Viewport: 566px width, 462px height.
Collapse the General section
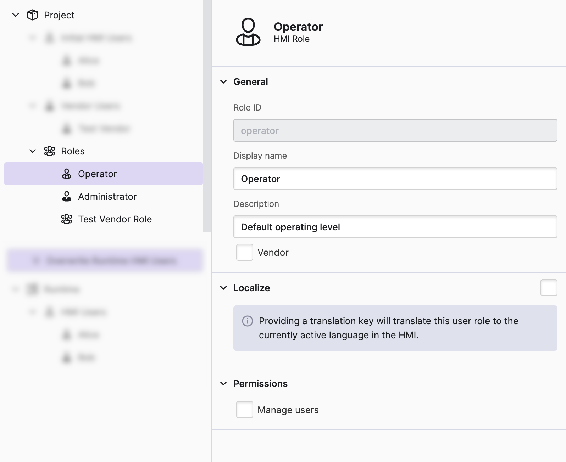pyautogui.click(x=223, y=81)
